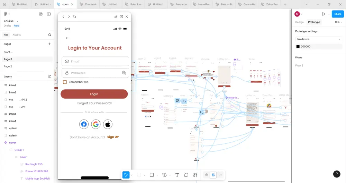346x183 pixels.
Task: Go to previous frame in preview
Action: pos(63,17)
